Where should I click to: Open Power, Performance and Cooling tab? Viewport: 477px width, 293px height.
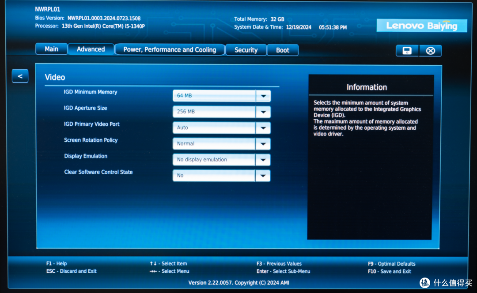click(170, 49)
